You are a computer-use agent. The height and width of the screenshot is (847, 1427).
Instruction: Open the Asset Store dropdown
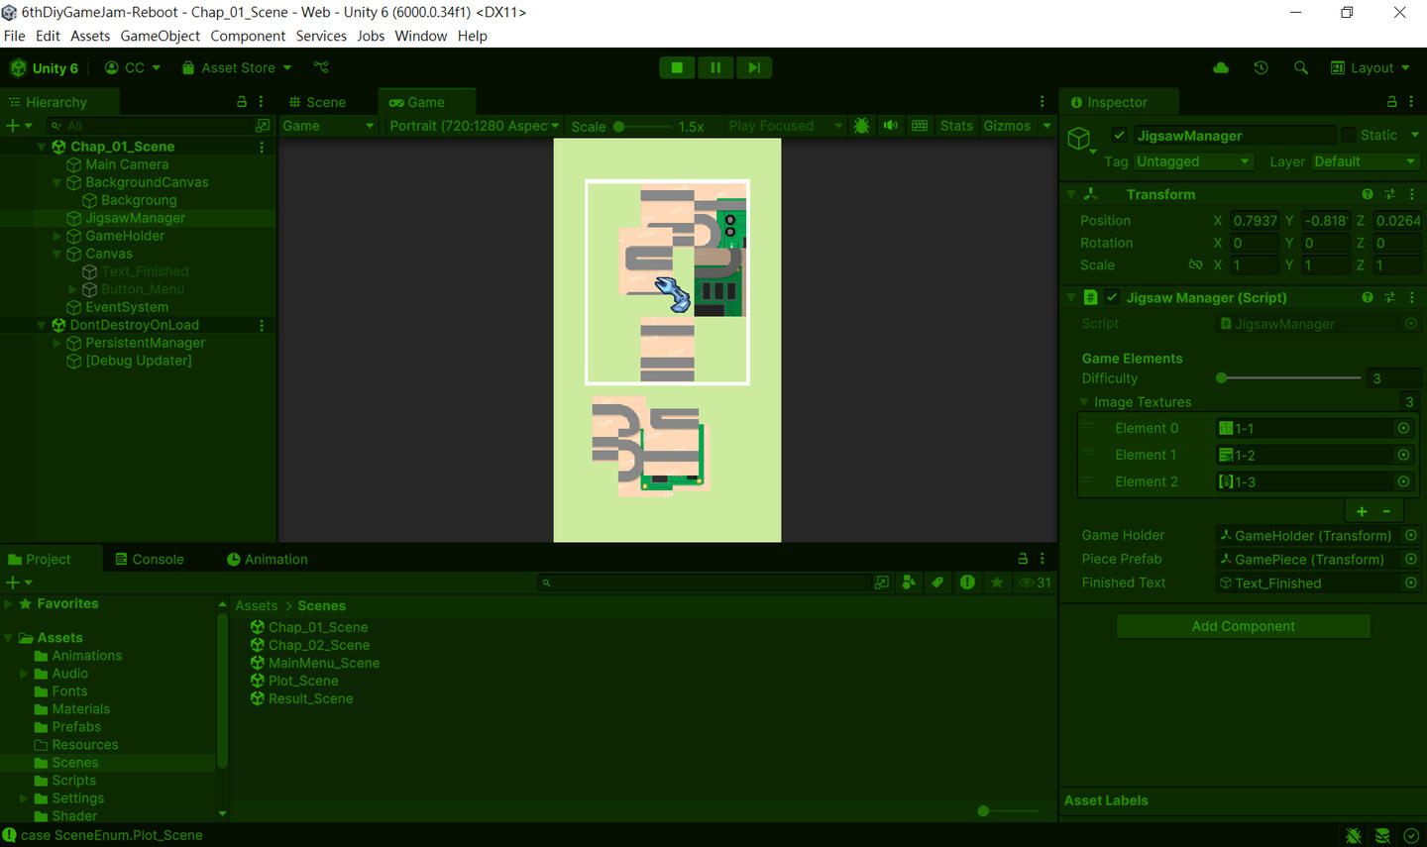pos(237,67)
